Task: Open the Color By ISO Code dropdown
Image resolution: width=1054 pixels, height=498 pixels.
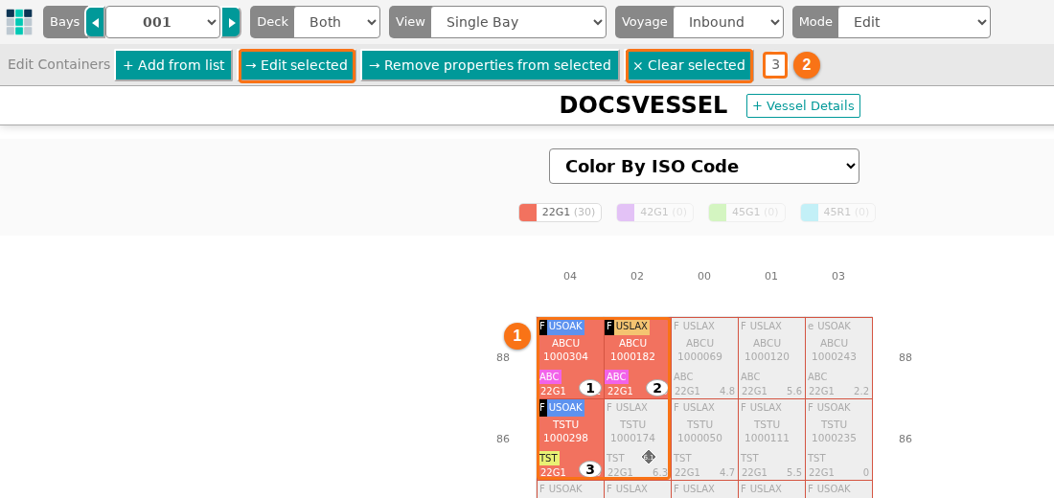Action: 704,166
